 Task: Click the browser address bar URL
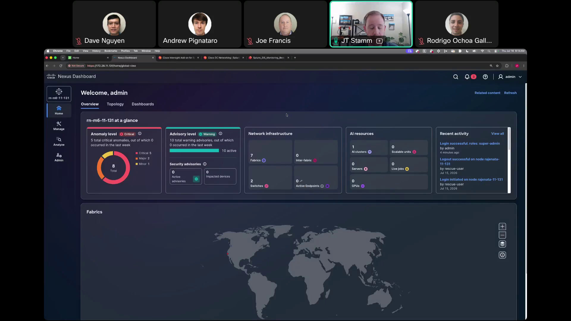click(112, 66)
